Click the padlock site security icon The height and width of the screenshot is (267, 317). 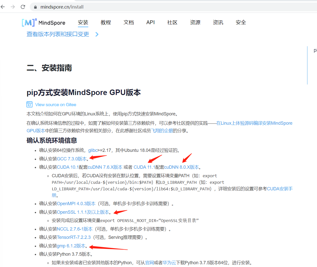(35, 7)
